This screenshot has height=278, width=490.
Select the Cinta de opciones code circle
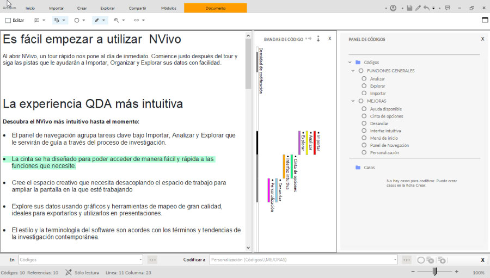pyautogui.click(x=364, y=116)
